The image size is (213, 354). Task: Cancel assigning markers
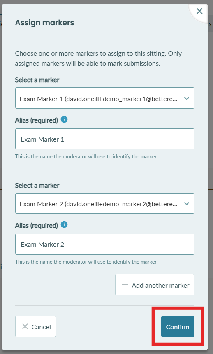[x=35, y=326]
